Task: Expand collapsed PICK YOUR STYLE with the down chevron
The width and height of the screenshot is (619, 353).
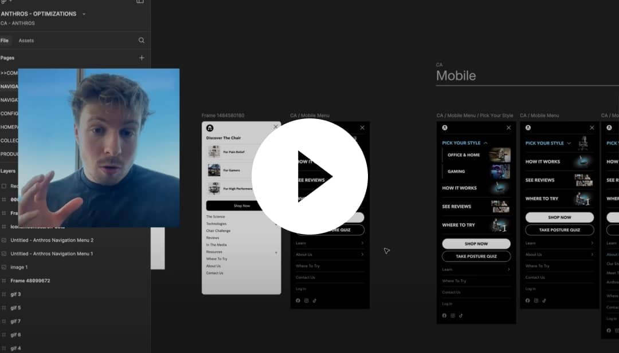Action: (x=569, y=144)
